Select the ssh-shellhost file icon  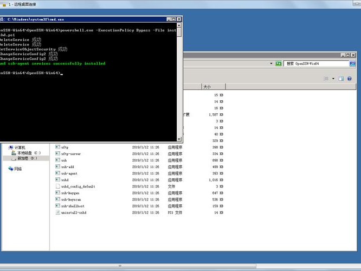pos(57,205)
